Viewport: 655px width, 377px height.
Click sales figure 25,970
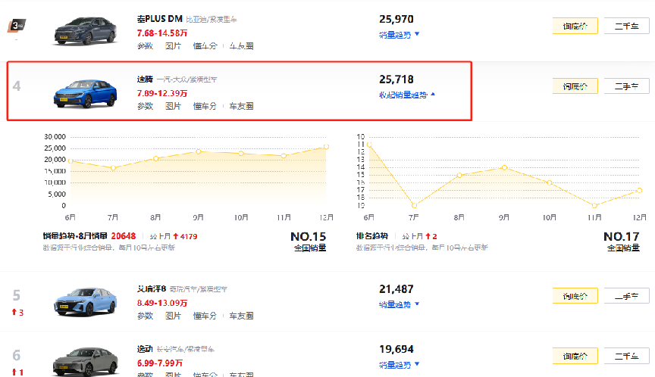point(396,19)
